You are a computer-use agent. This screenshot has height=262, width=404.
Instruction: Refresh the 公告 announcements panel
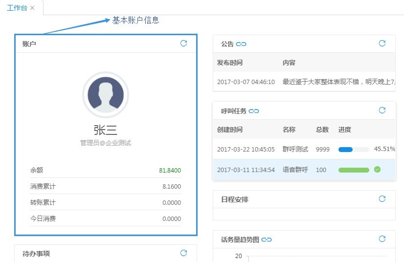pos(382,44)
